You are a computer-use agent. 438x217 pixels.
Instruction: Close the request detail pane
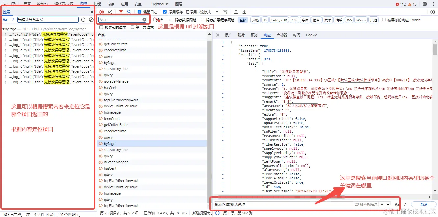click(217, 35)
